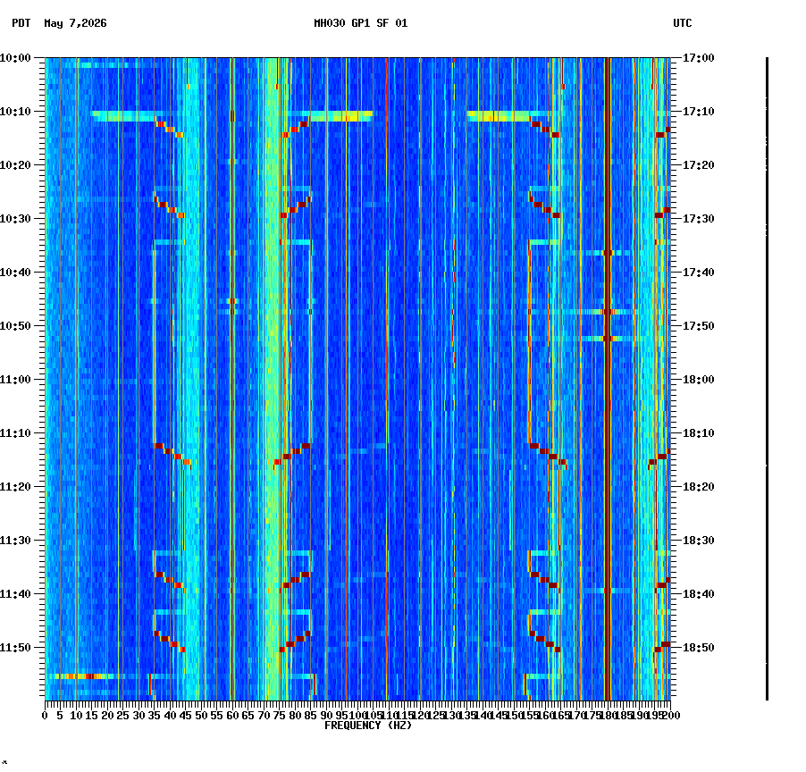This screenshot has height=772, width=806.
Task: Click the '10:40' PDT time label
Action: [x=15, y=273]
